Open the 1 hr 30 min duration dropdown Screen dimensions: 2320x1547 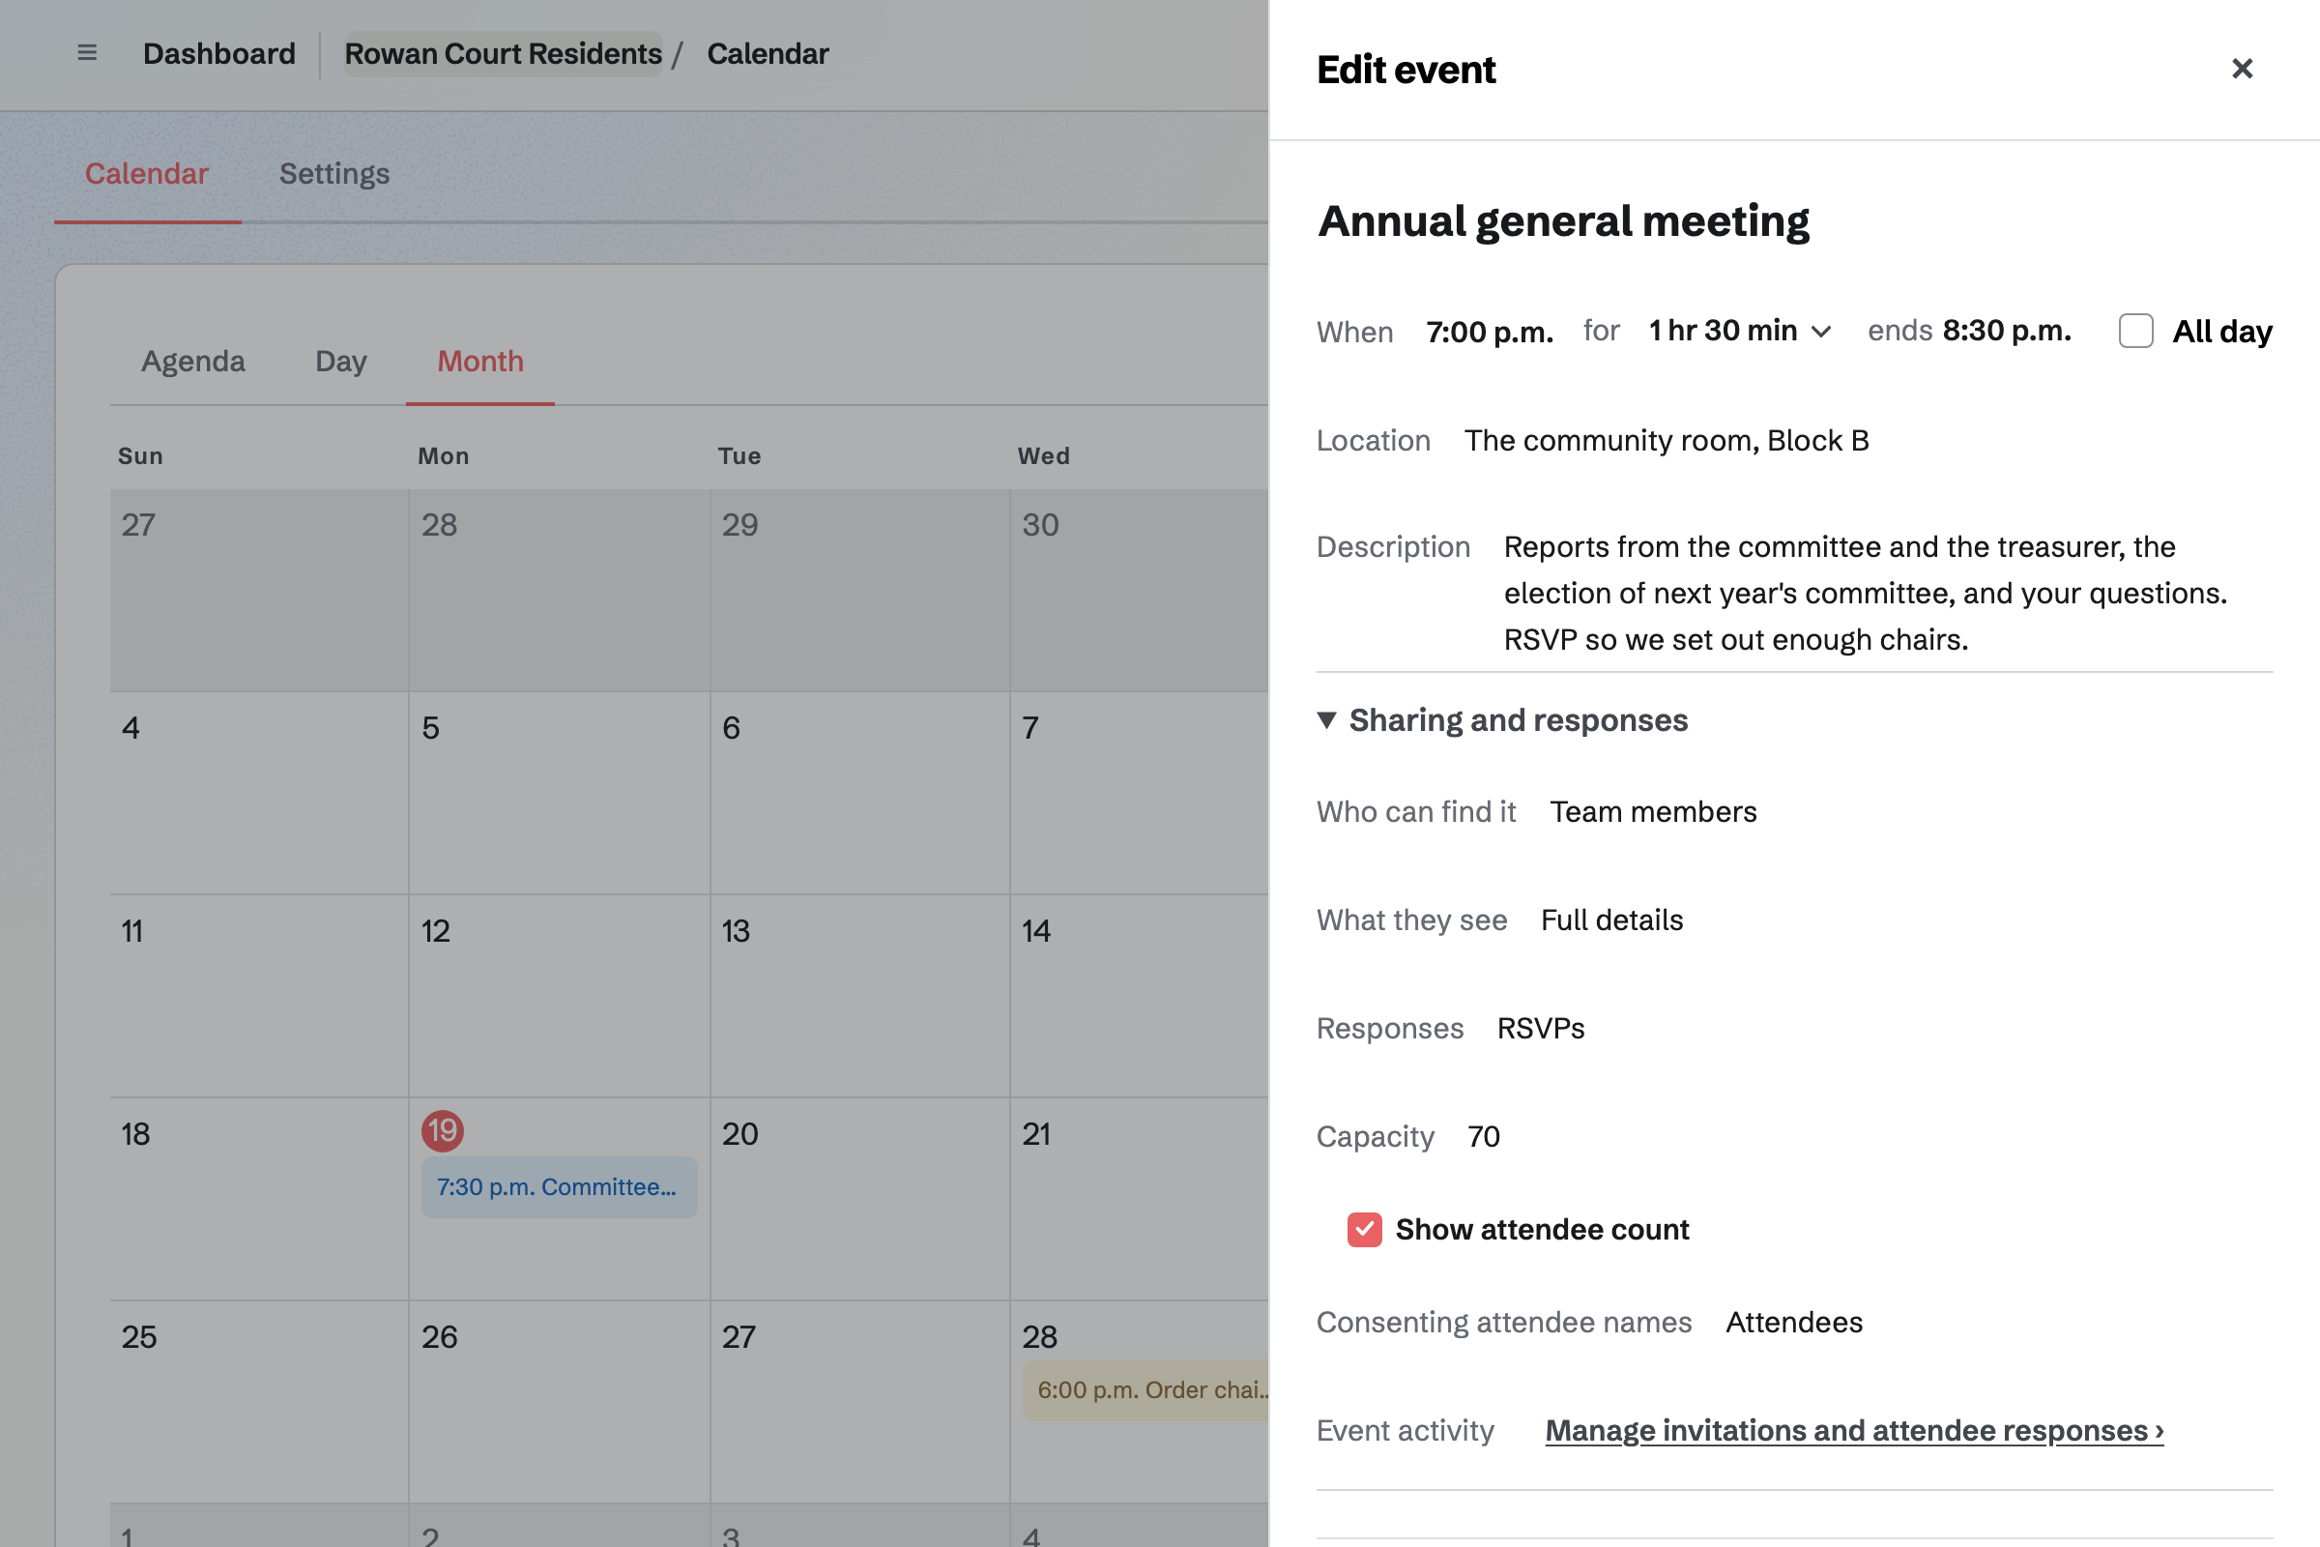coord(1740,331)
